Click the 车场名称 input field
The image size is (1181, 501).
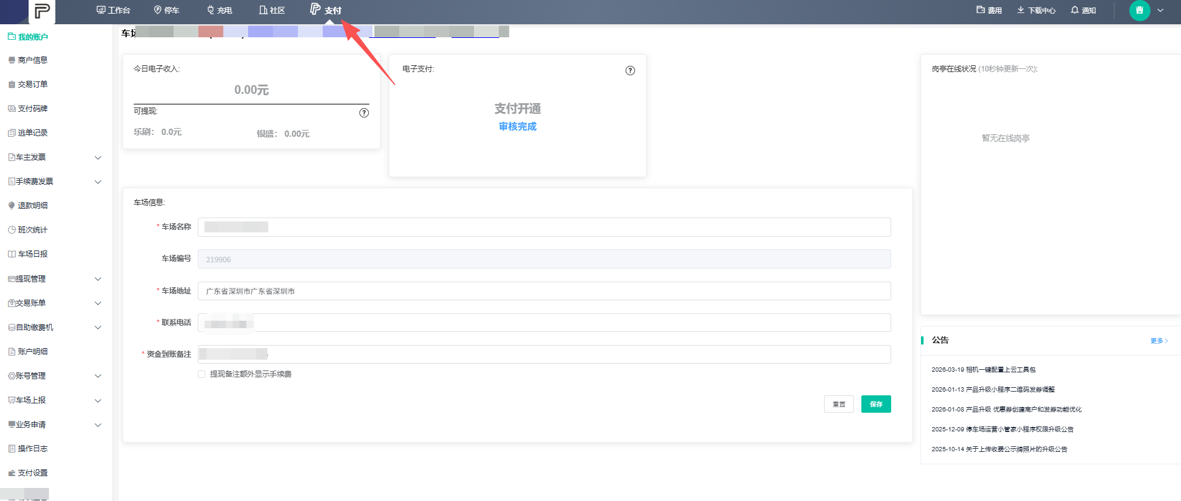tap(544, 227)
